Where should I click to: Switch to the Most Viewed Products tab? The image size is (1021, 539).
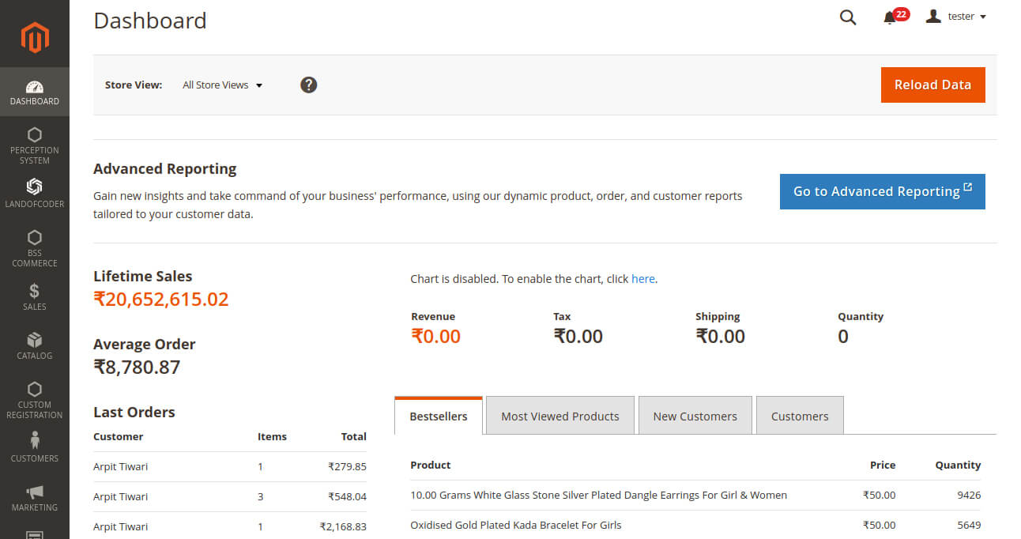pyautogui.click(x=560, y=415)
